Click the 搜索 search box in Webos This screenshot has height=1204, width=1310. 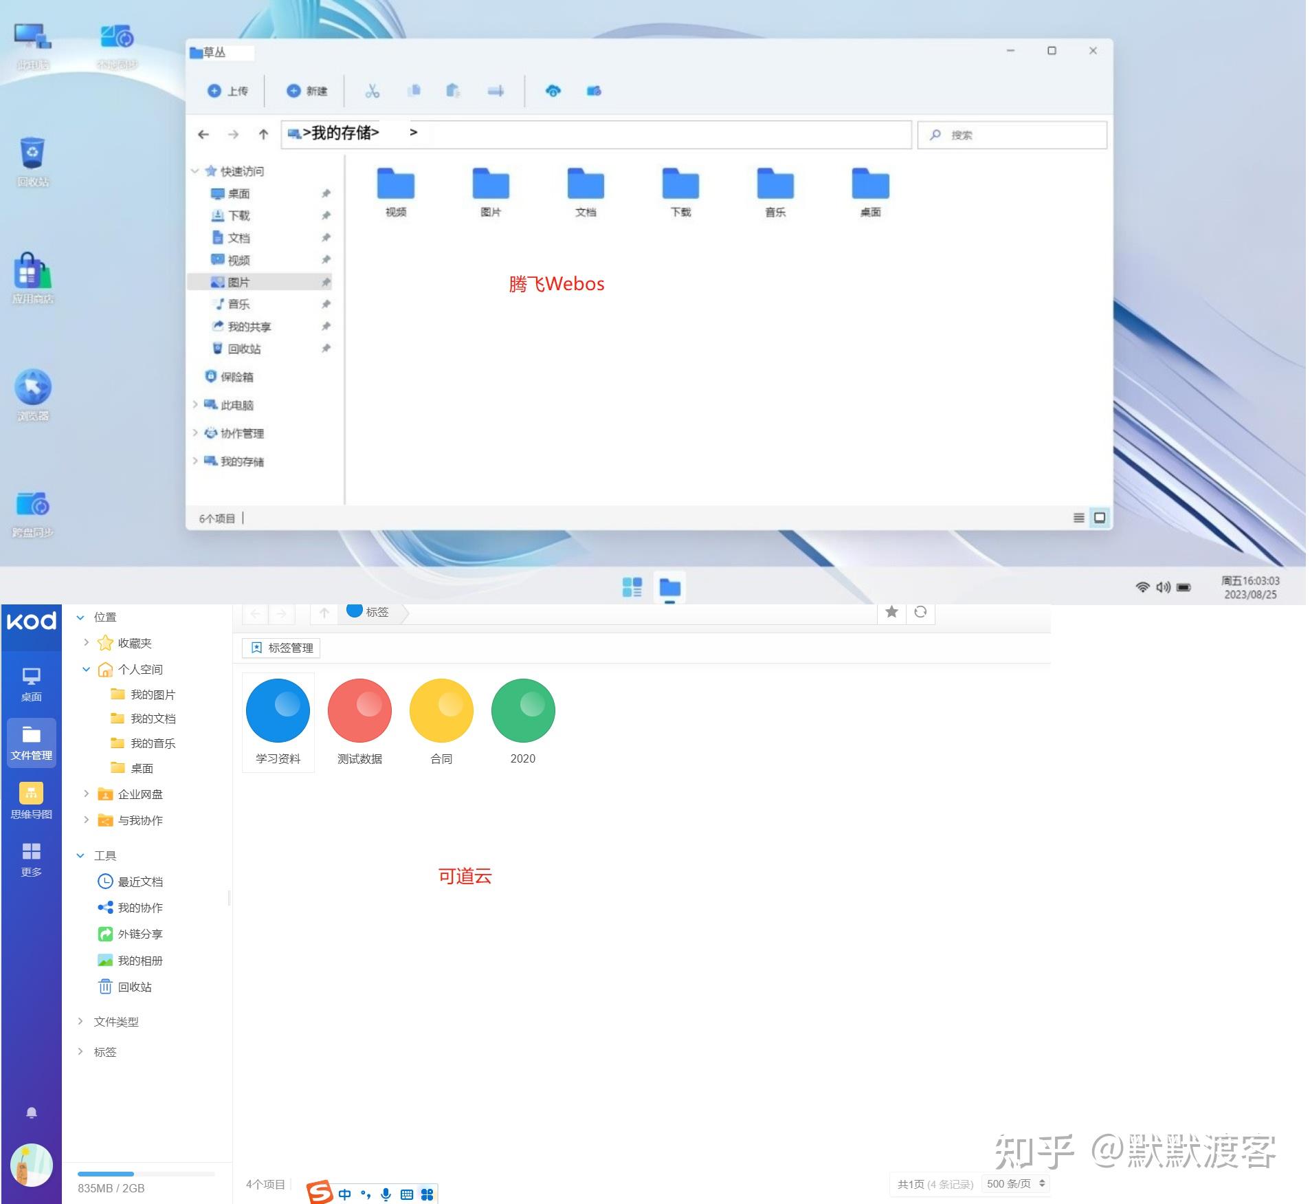point(1010,135)
